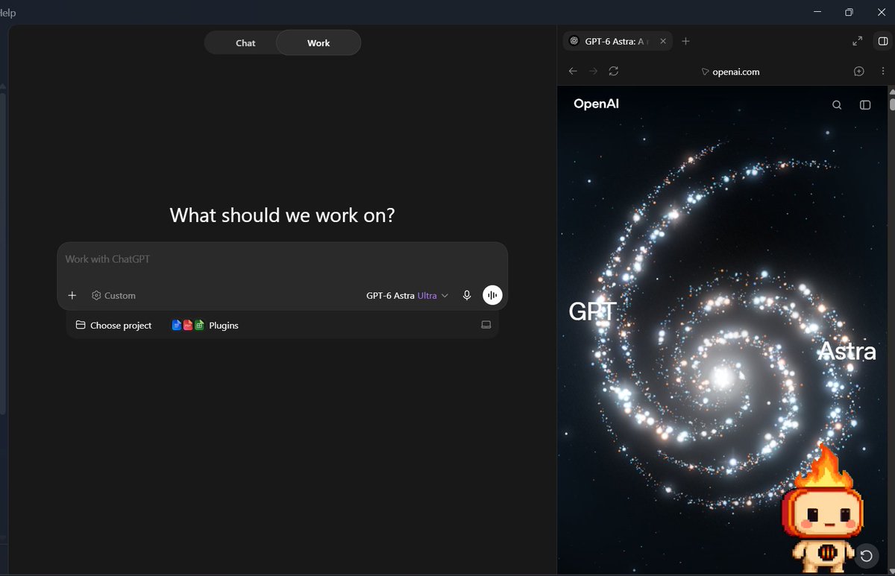The width and height of the screenshot is (895, 576).
Task: Open a new browser tab with plus
Action: 686,42
